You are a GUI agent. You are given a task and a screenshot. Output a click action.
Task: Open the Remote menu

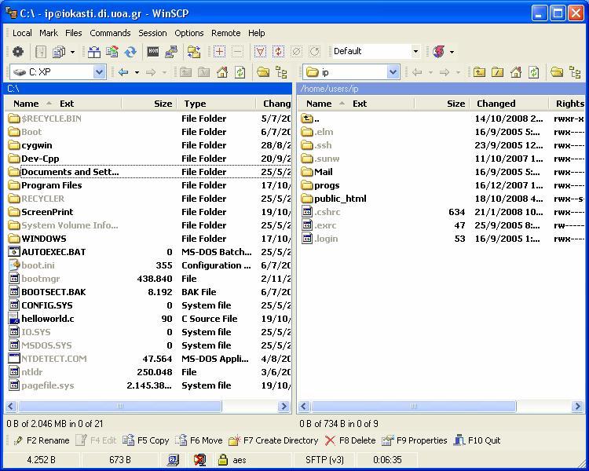[225, 33]
